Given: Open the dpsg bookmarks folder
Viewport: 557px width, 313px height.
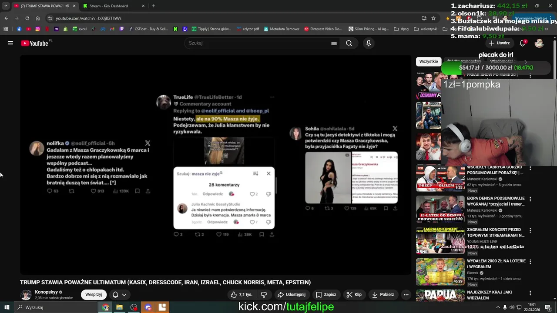Looking at the screenshot, I should (x=401, y=29).
